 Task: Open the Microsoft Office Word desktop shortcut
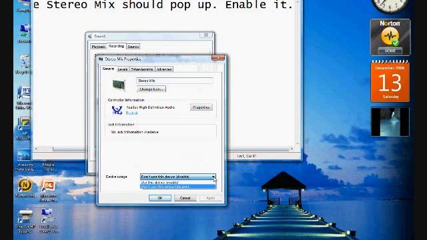click(24, 97)
